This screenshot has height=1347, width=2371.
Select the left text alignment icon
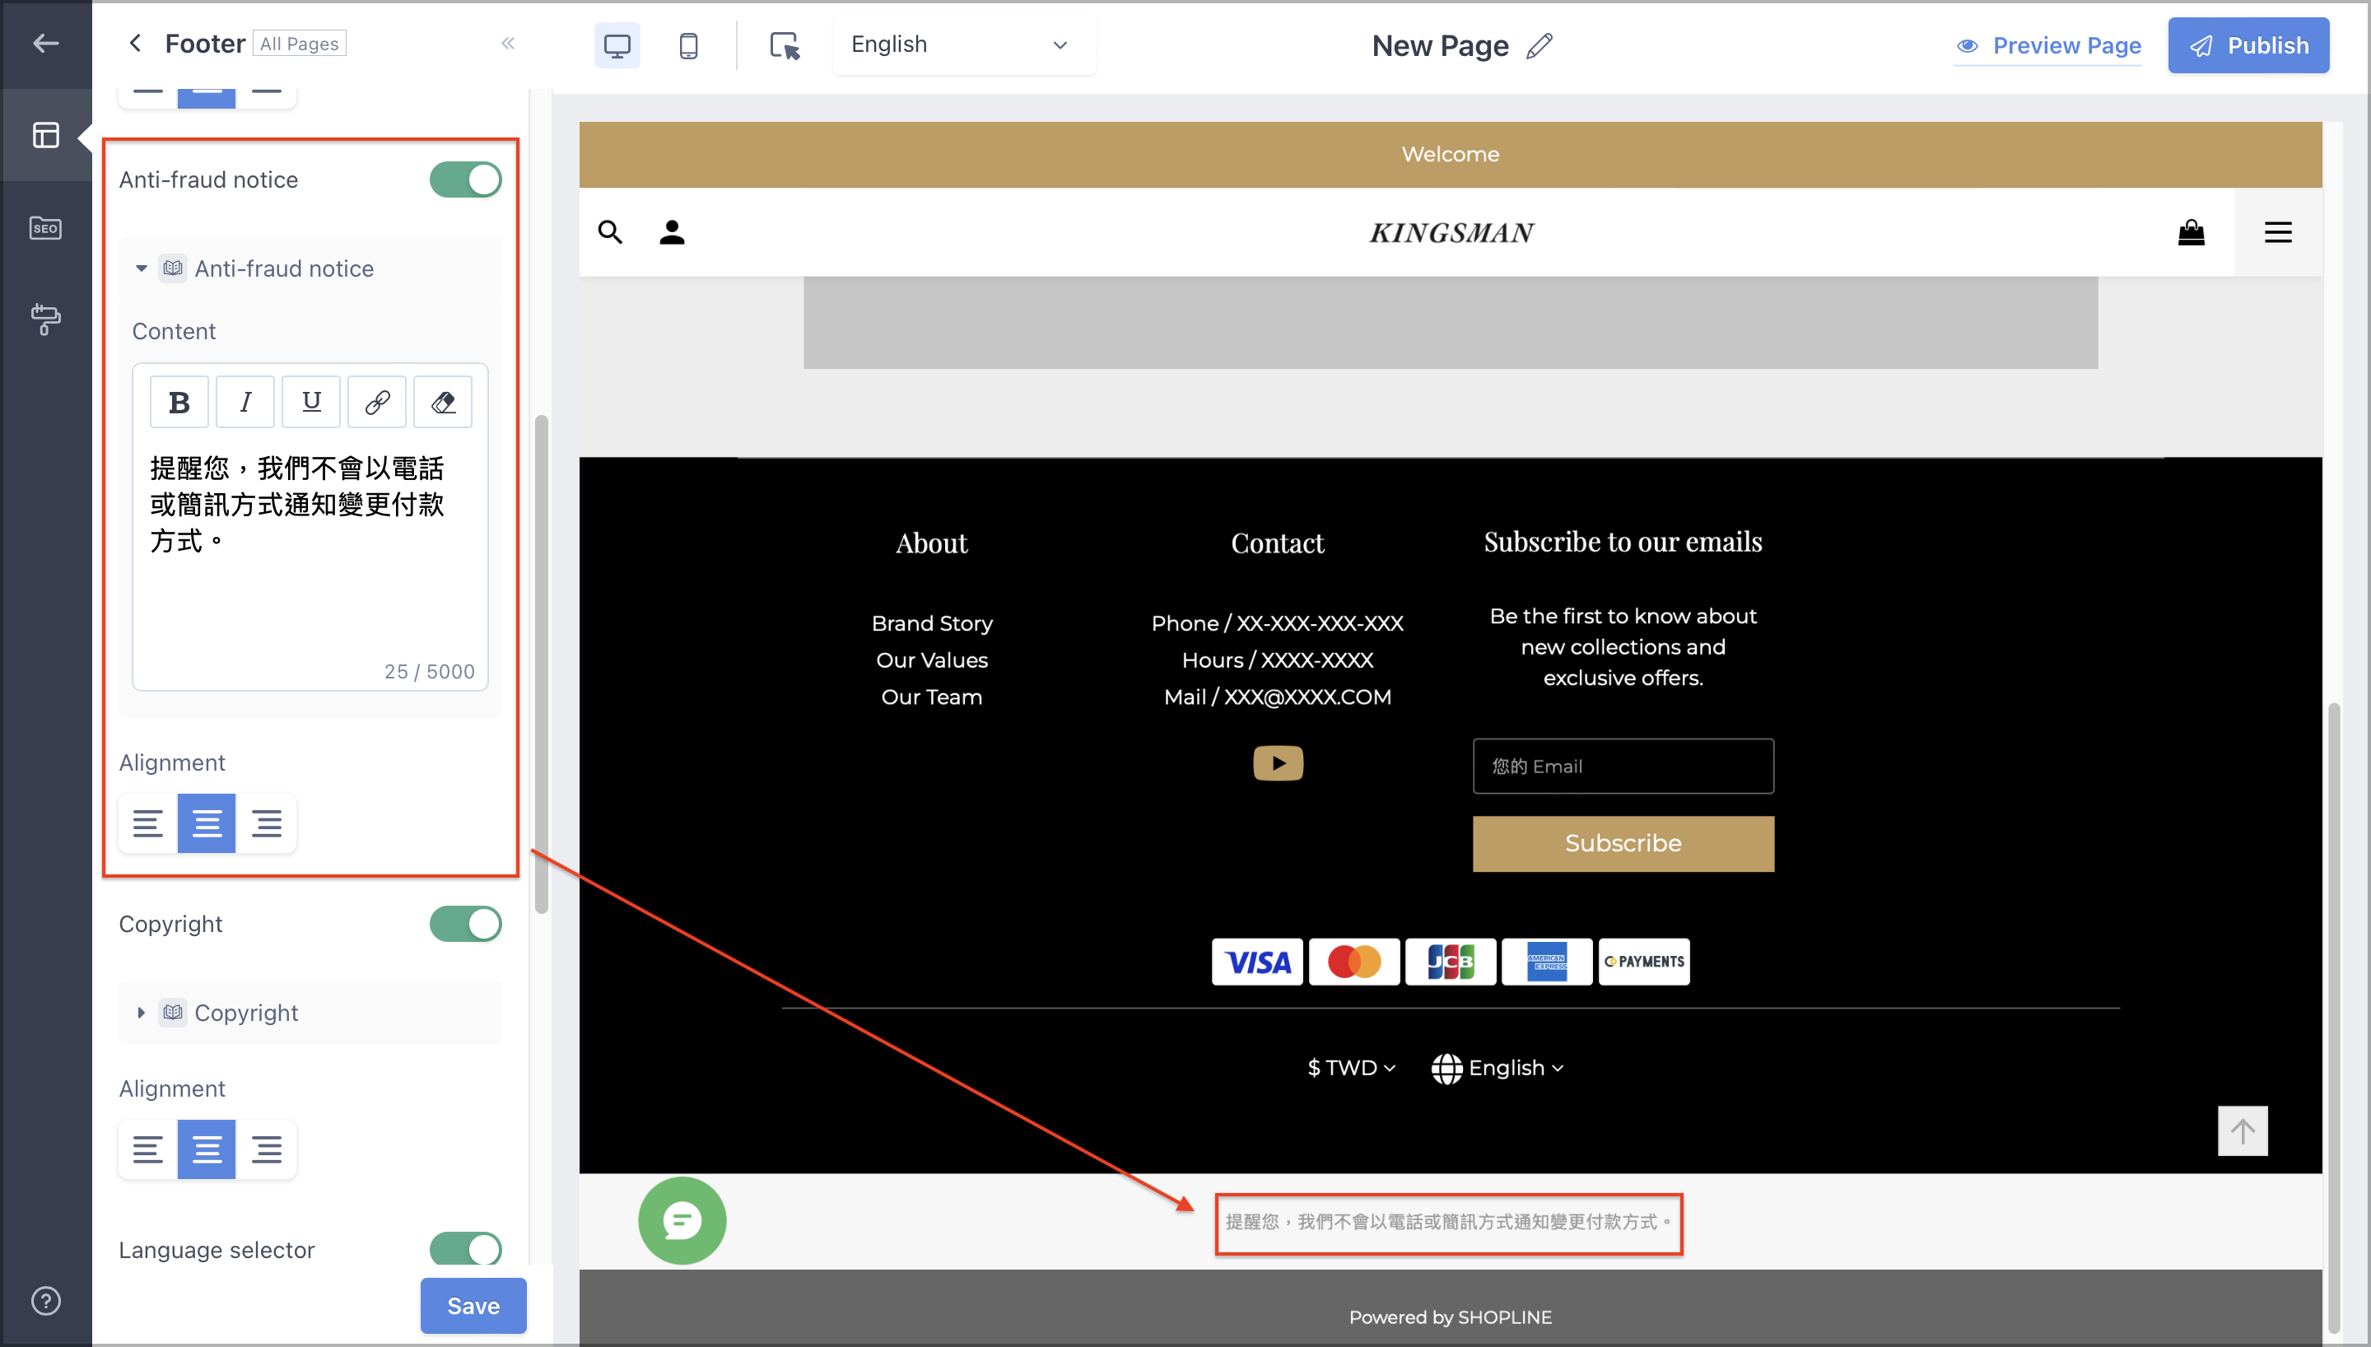click(148, 824)
